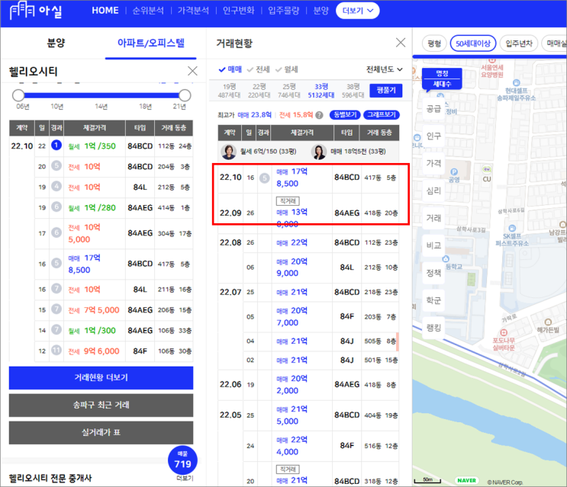Click the year range slider track near 14년
The width and height of the screenshot is (567, 487).
coord(101,95)
